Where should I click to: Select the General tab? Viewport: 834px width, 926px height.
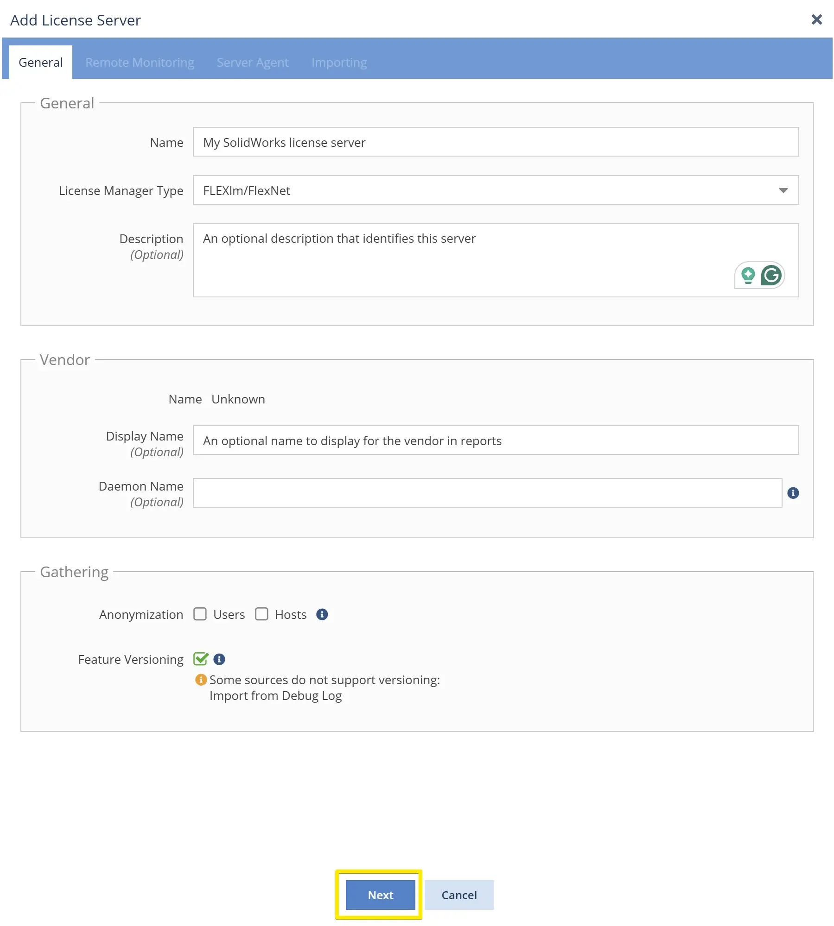41,62
